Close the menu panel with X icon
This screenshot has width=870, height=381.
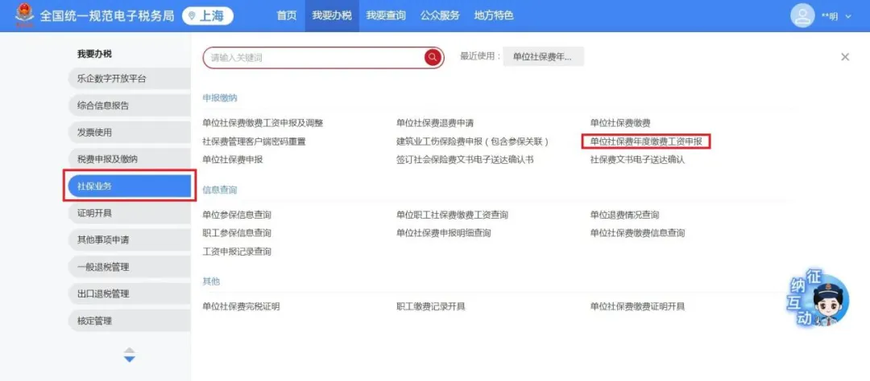pos(845,57)
